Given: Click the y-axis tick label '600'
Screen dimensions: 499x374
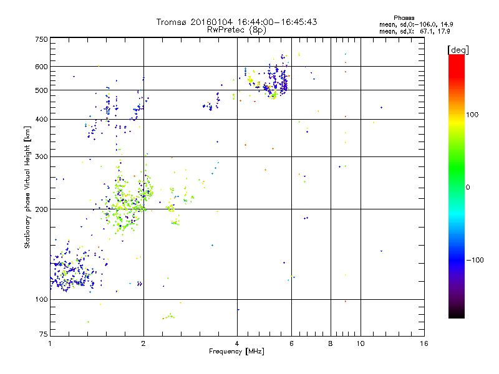Looking at the screenshot, I should pyautogui.click(x=41, y=67).
